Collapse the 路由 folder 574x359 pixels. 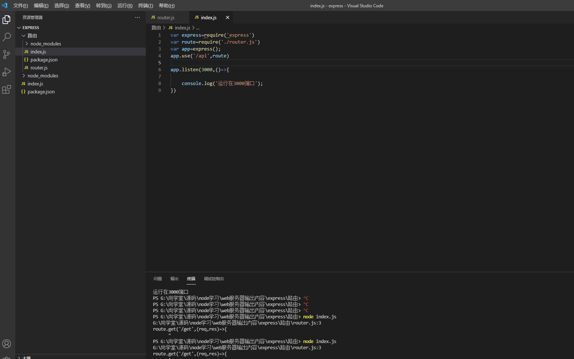coord(24,36)
